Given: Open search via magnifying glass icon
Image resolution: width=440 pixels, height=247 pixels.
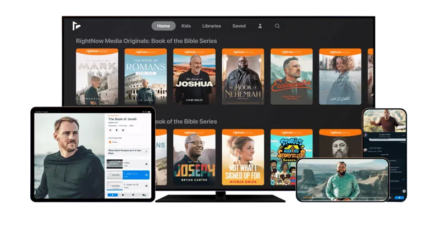Looking at the screenshot, I should point(277,26).
